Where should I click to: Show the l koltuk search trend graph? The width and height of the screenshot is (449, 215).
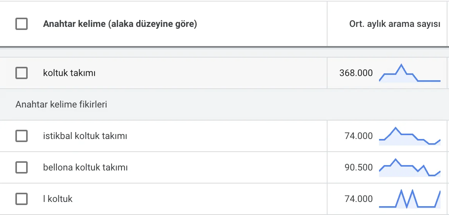[410, 198]
